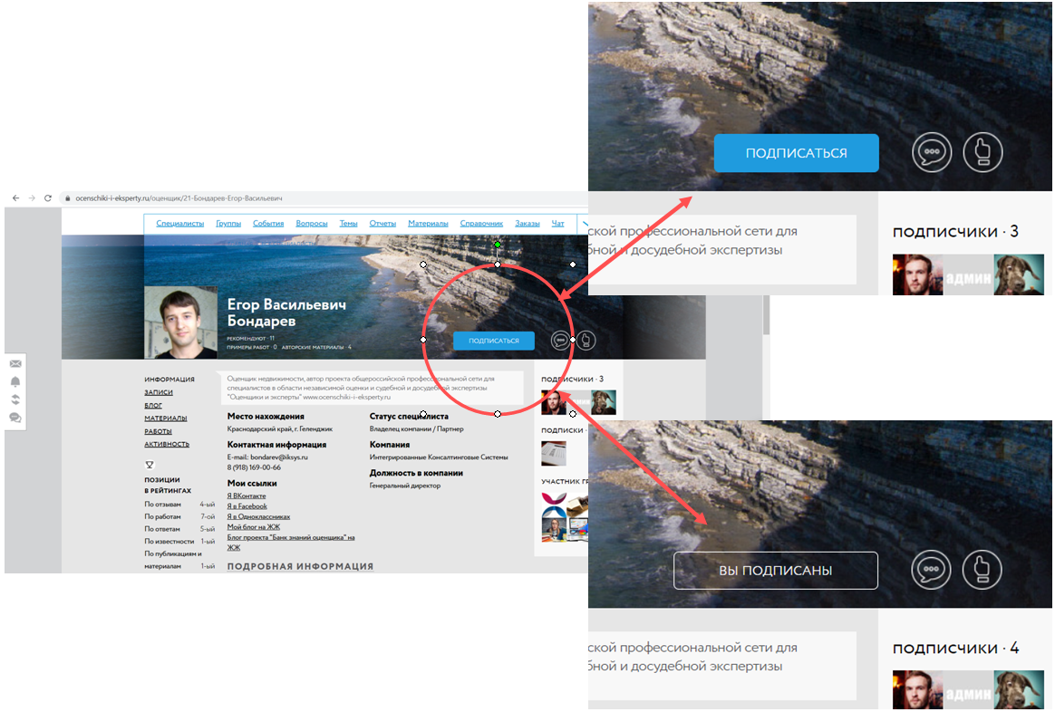Viewport: 1055px width, 712px height.
Task: Select Материалы in the top navigation bar
Action: click(428, 223)
